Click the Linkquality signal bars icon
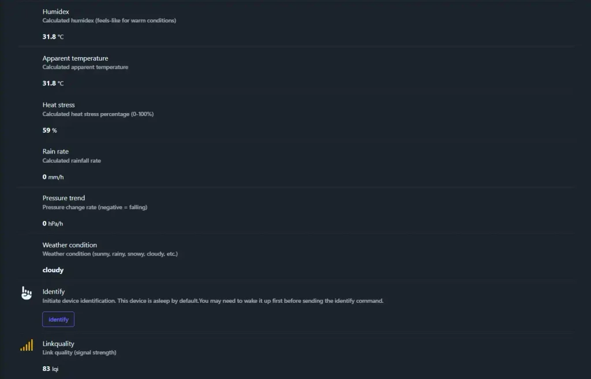This screenshot has height=379, width=591. (27, 345)
